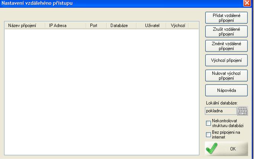
Task: Toggle 'Bez připojení na internet' checkbox
Action: [x=208, y=135]
